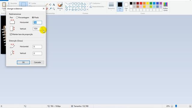
Task: Select the Fill bucket tool
Action: coord(50,5)
